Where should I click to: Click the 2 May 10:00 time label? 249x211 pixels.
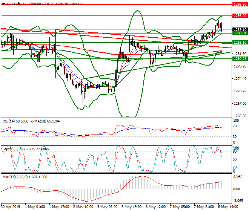[x=83, y=207]
